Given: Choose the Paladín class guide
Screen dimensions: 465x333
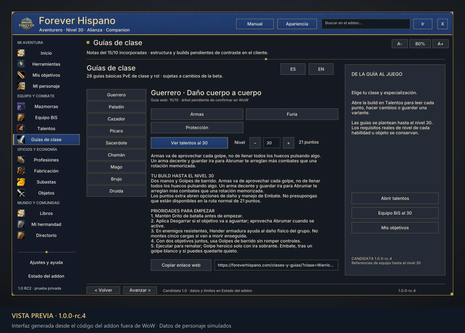Looking at the screenshot, I should point(116,107).
